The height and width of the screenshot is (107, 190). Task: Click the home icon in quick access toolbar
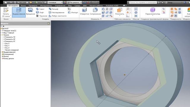tap(27, 2)
